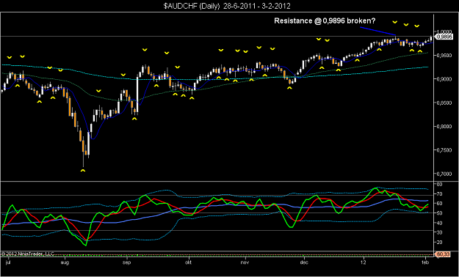The height and width of the screenshot is (277, 459).
Task: Click the 70 level on indicator axis
Action: tap(439, 194)
